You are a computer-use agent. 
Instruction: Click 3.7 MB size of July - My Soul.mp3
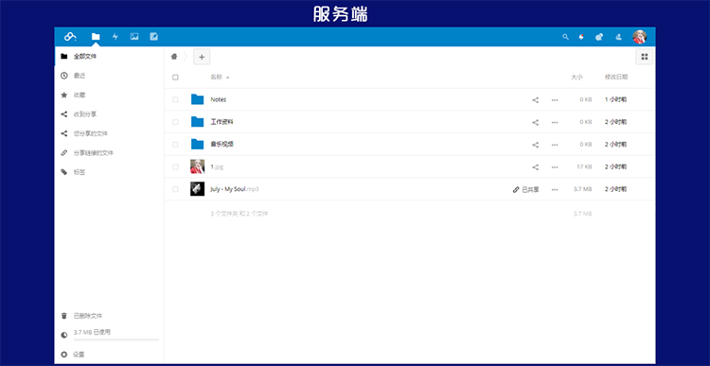pyautogui.click(x=583, y=189)
